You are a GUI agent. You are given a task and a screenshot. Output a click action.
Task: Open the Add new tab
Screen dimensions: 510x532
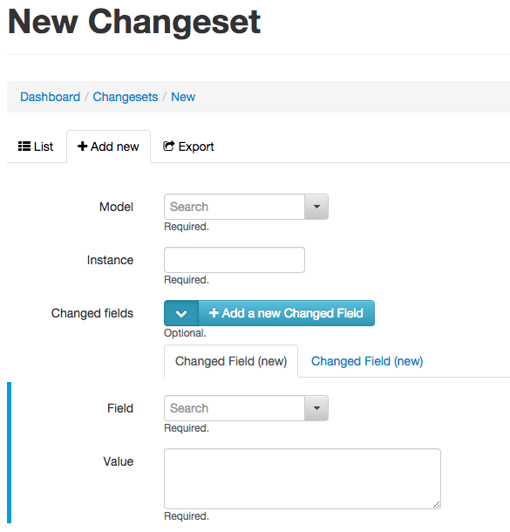click(x=108, y=147)
